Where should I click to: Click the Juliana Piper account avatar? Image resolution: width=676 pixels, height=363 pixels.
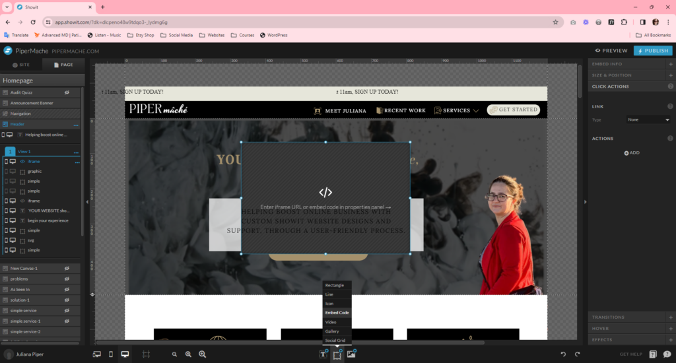(x=8, y=354)
